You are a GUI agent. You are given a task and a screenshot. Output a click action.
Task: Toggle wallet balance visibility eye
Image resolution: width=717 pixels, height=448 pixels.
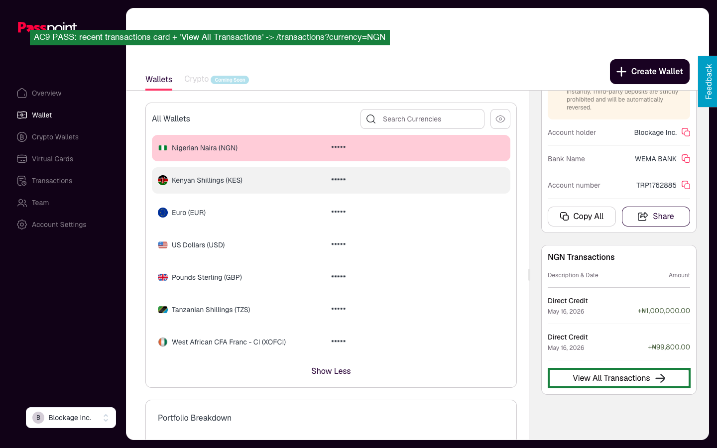pyautogui.click(x=500, y=119)
